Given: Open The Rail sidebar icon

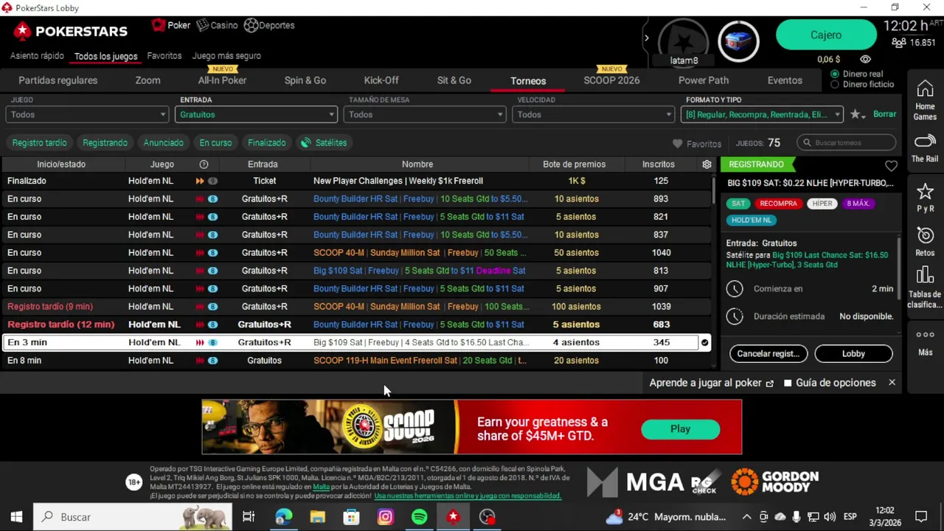Looking at the screenshot, I should click(925, 141).
